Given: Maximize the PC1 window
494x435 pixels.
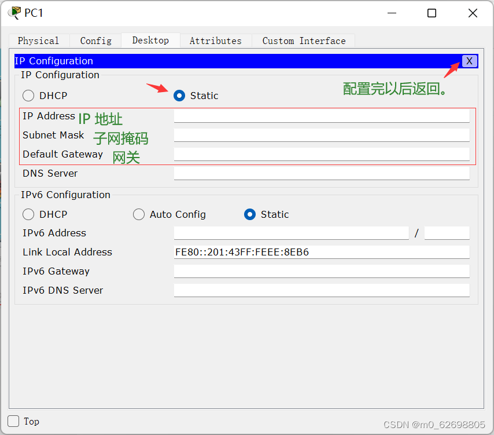Looking at the screenshot, I should (432, 13).
